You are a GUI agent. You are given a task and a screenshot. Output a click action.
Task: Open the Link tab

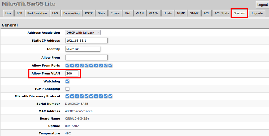pyautogui.click(x=8, y=13)
